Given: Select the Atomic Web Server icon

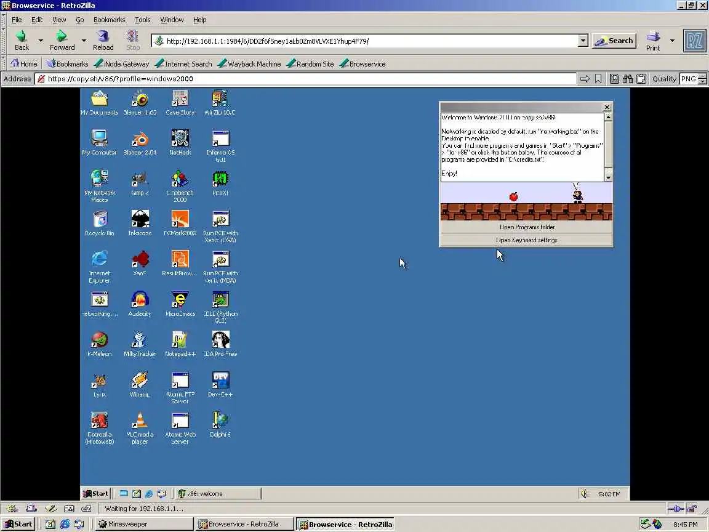Looking at the screenshot, I should [x=180, y=427].
